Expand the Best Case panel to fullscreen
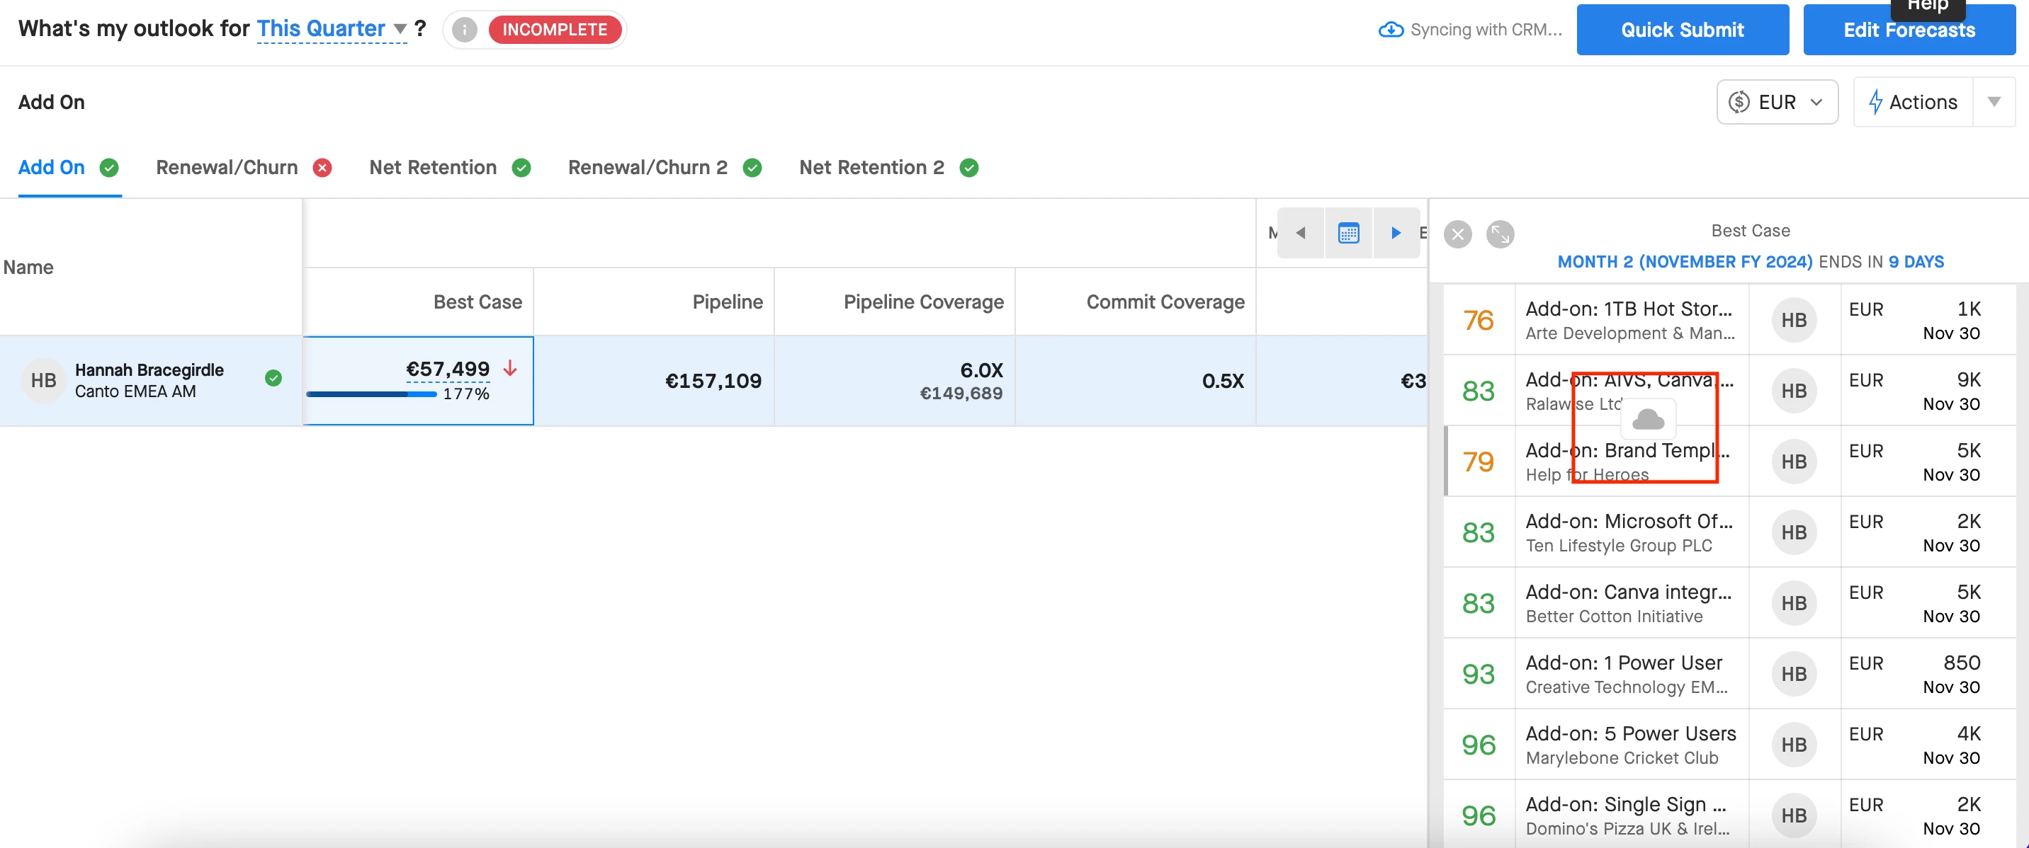The height and width of the screenshot is (848, 2029). [1500, 234]
